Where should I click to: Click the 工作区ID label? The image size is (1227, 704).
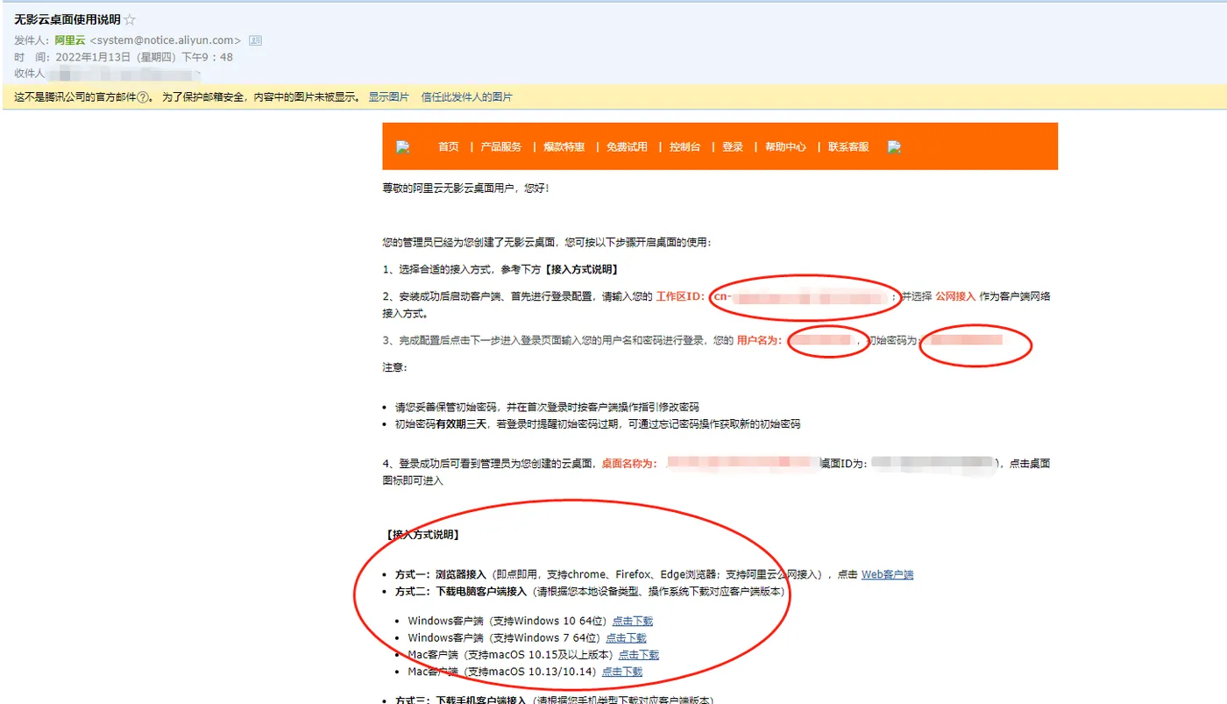point(680,296)
